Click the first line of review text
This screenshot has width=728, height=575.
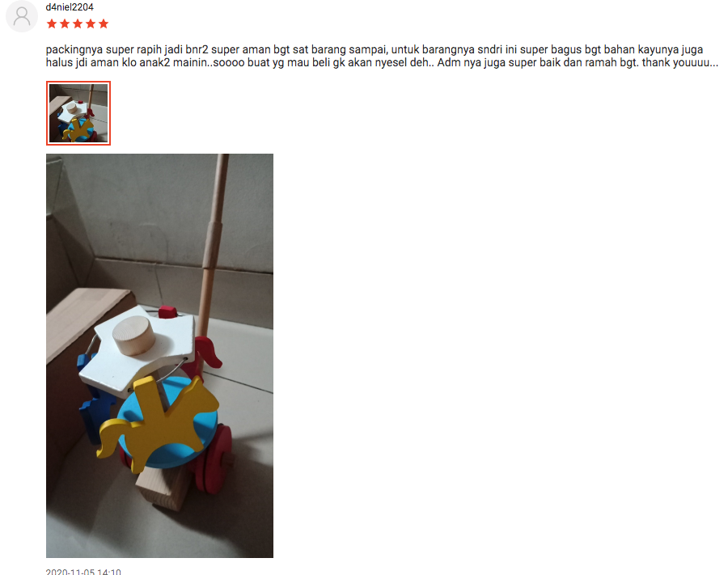click(x=375, y=49)
